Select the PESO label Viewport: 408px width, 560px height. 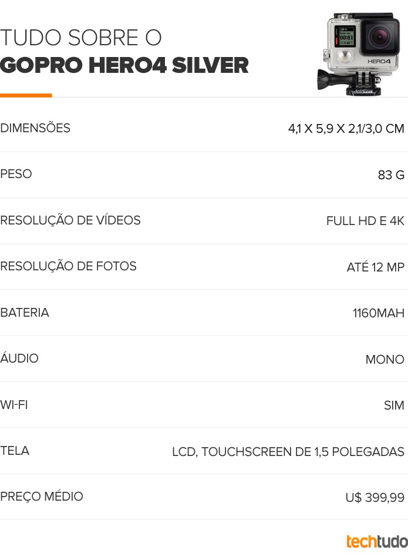pos(16,174)
